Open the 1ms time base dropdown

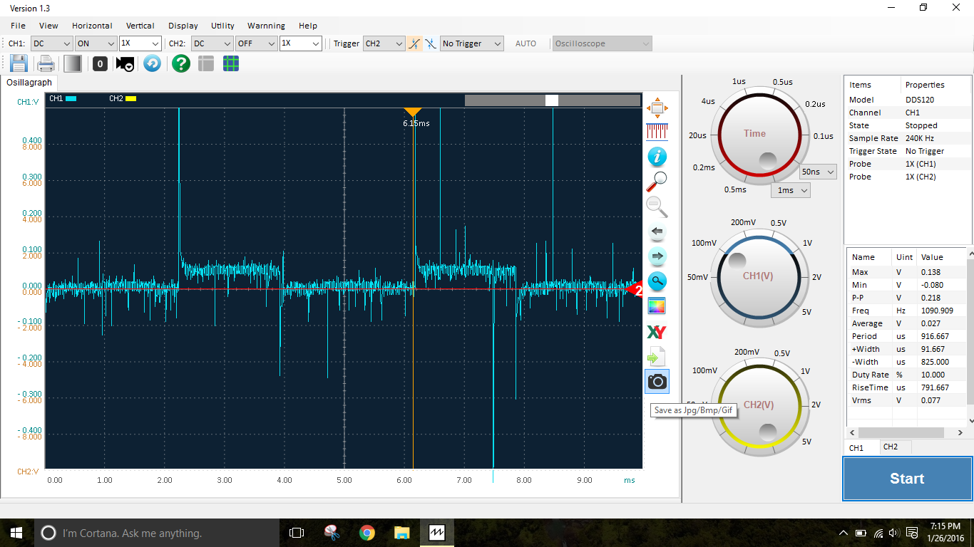[x=791, y=190]
